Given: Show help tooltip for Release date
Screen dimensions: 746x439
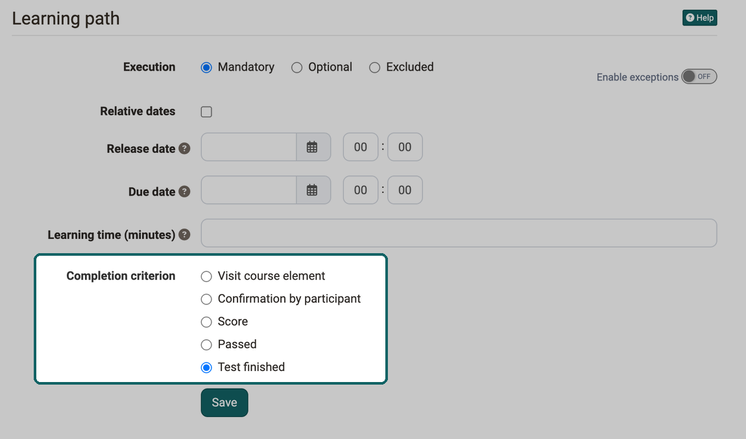Looking at the screenshot, I should click(184, 149).
